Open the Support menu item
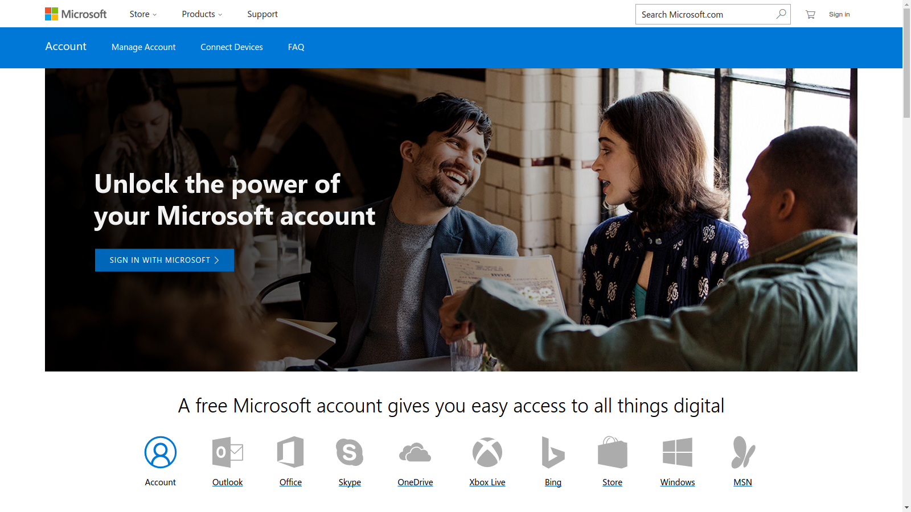Screen dimensions: 911x512 coord(262,14)
